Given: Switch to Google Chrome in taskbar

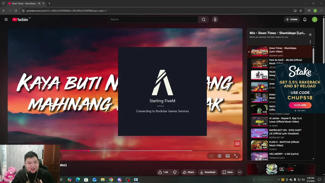Looking at the screenshot, I should click(111, 180).
